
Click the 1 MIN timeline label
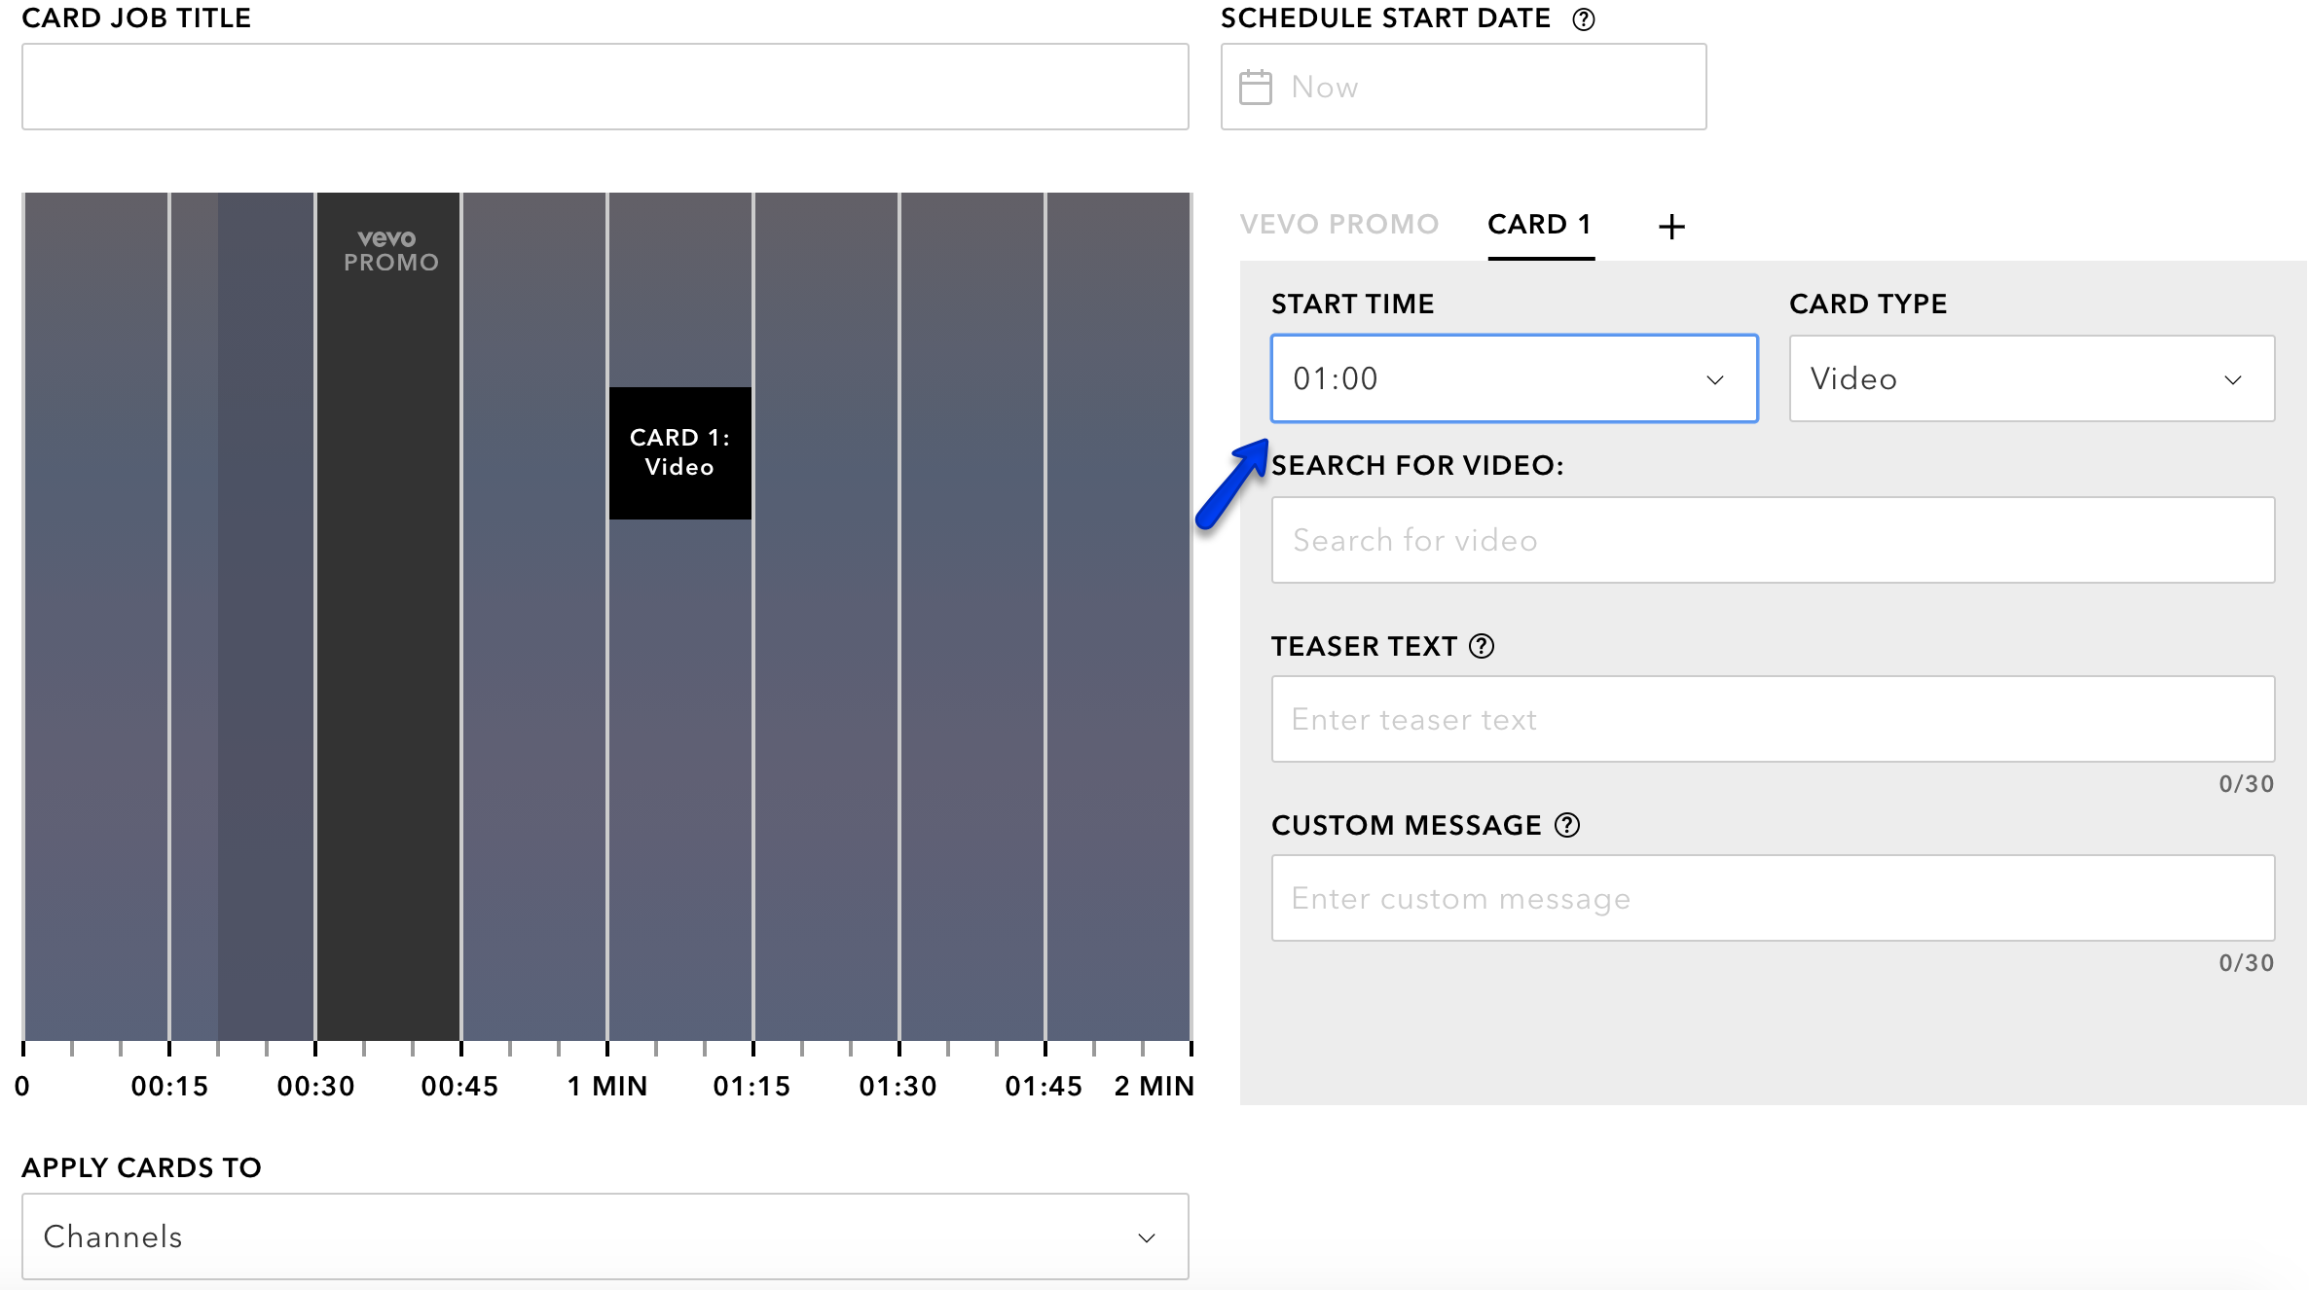coord(607,1086)
